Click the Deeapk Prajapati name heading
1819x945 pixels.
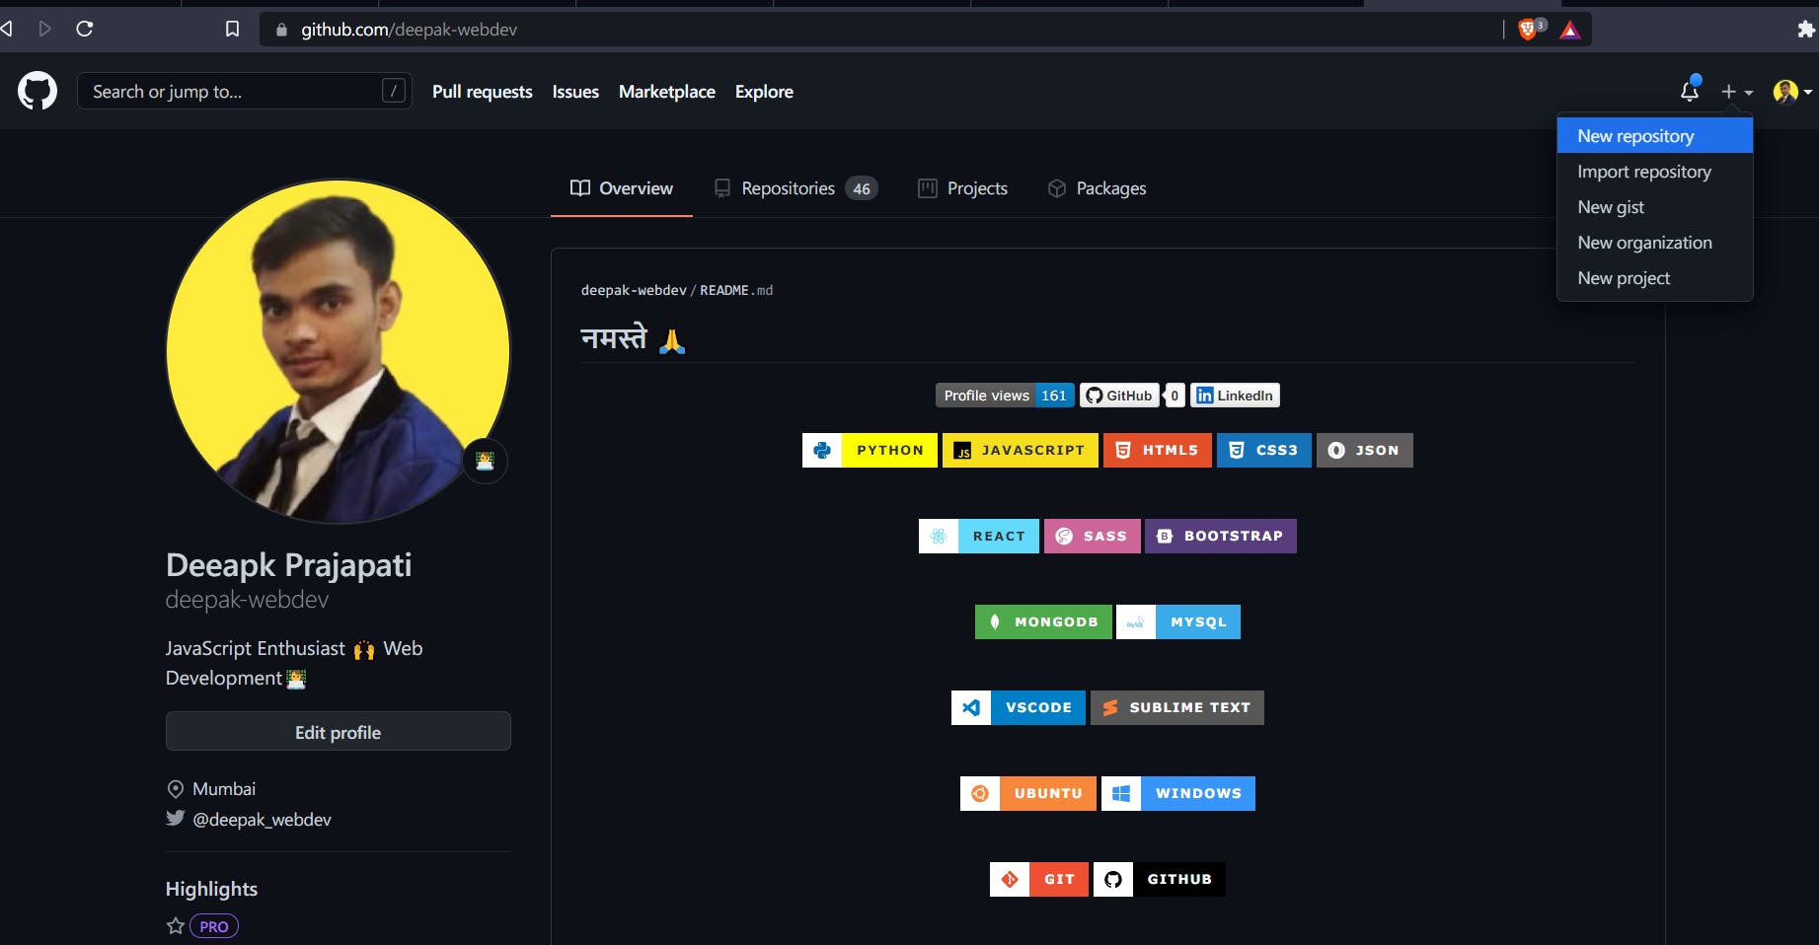tap(288, 564)
